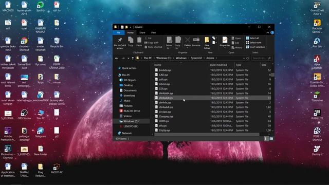Open the Explorer Help icon
This screenshot has height=185, width=329.
point(272,33)
